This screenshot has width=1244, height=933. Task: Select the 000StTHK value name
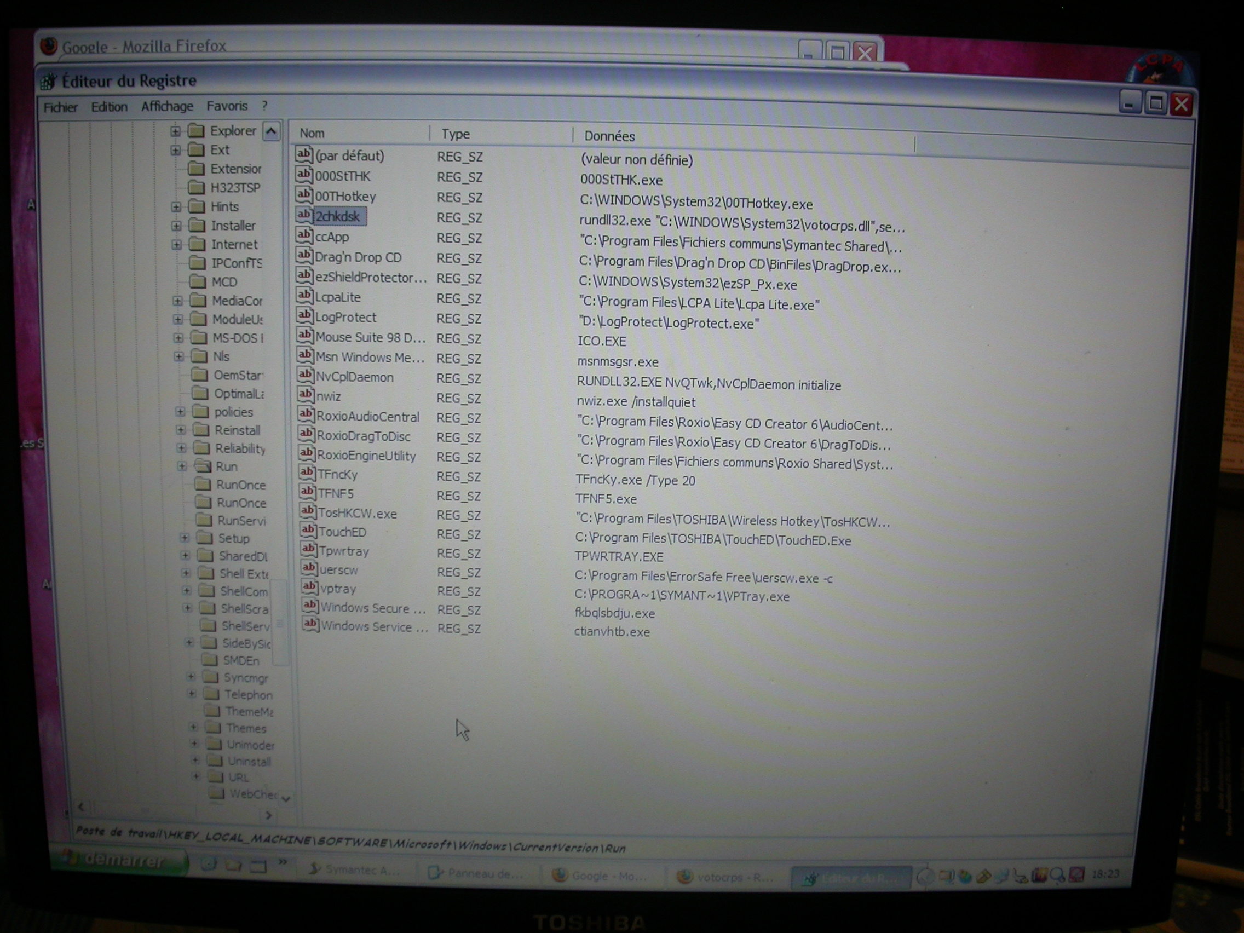343,177
